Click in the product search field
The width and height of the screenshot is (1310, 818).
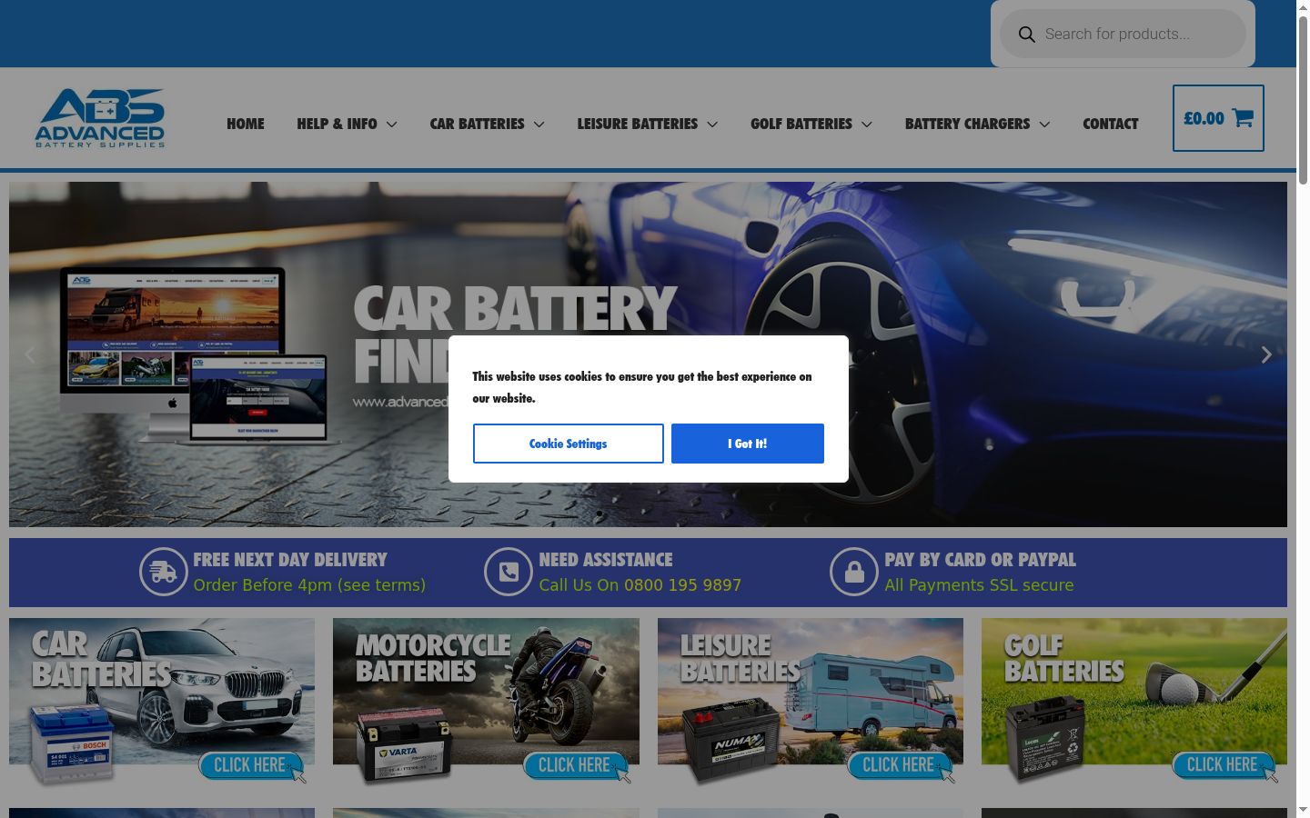coord(1141,35)
